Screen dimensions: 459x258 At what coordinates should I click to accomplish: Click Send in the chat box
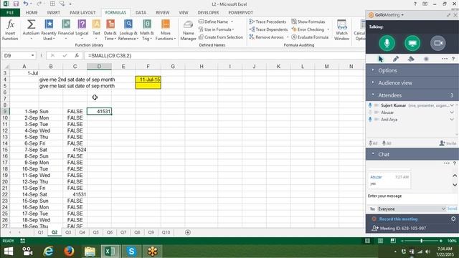point(452,209)
